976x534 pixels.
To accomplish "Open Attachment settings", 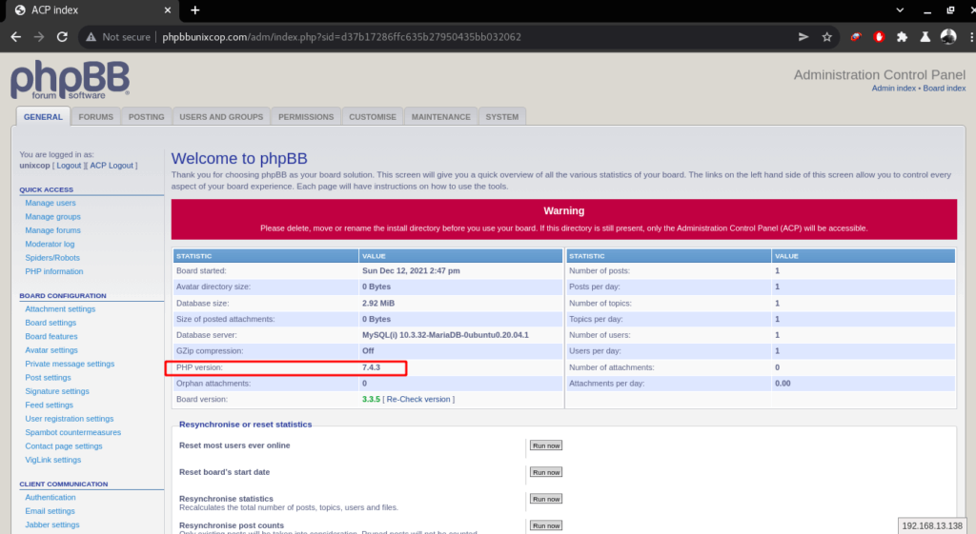I will 60,309.
